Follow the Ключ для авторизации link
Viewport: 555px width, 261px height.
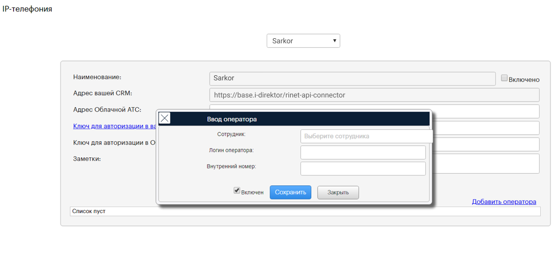[x=114, y=126]
